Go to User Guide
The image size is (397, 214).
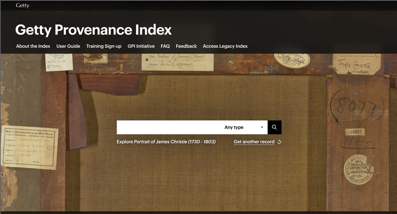(x=68, y=46)
